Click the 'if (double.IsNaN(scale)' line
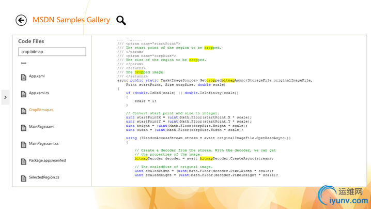The height and width of the screenshot is (209, 371). coord(182,93)
